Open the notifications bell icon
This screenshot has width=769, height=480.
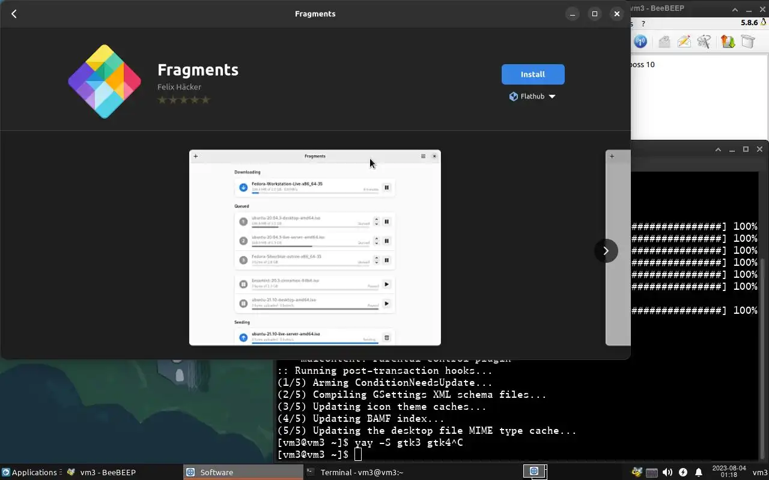699,472
